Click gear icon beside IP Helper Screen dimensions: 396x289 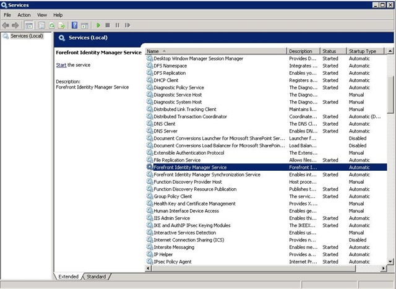tap(150, 254)
